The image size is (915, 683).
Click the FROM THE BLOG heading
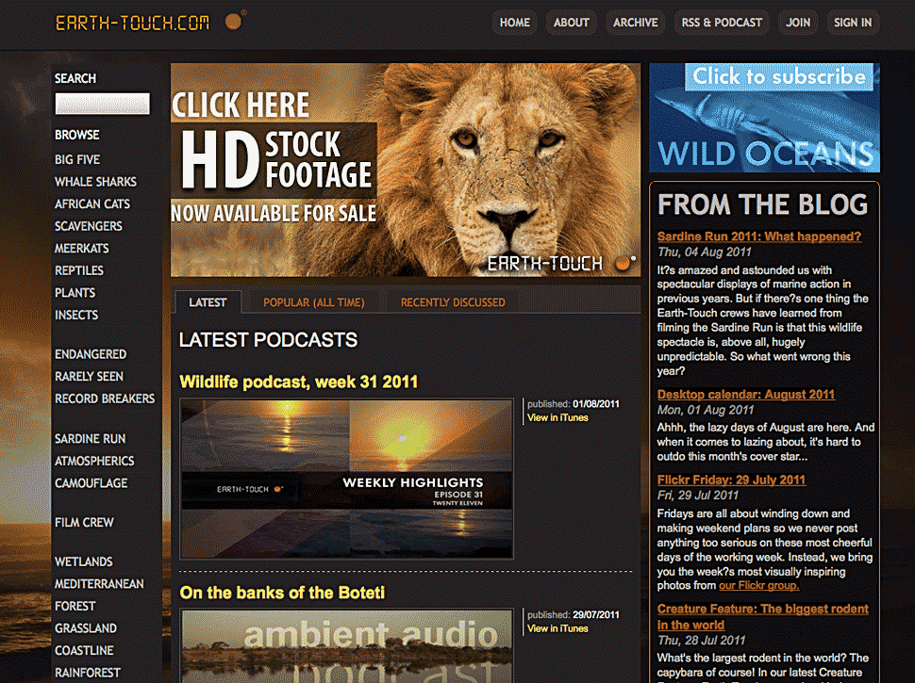[x=763, y=204]
